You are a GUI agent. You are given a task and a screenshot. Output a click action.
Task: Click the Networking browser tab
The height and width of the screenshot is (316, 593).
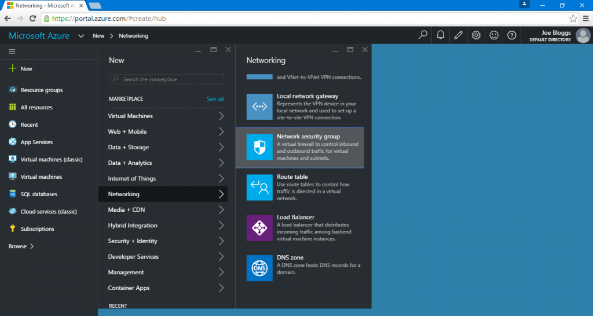[x=44, y=6]
